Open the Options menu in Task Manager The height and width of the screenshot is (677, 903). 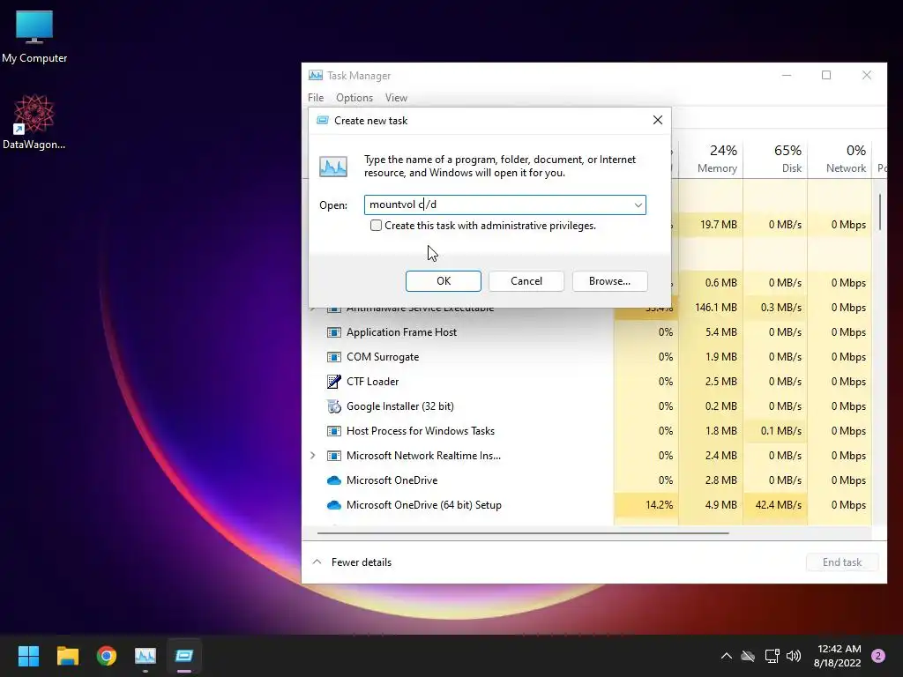(x=354, y=98)
